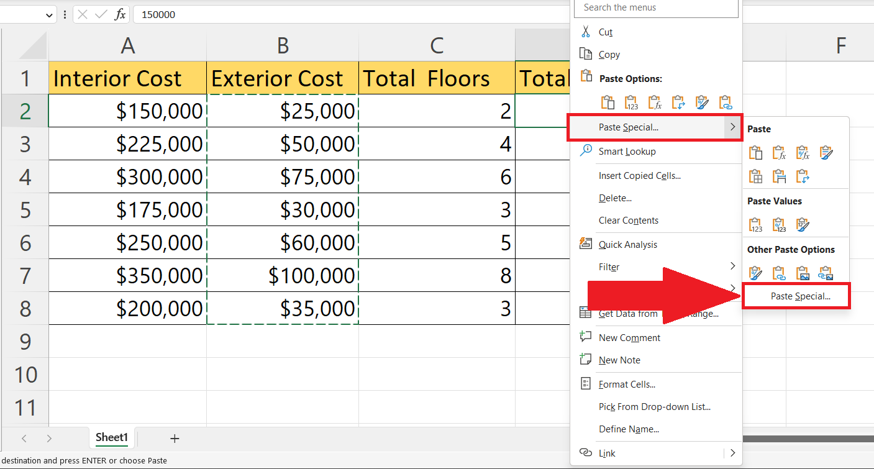Choose the Paste Formulas fx option
The height and width of the screenshot is (469, 874).
pyautogui.click(x=779, y=152)
